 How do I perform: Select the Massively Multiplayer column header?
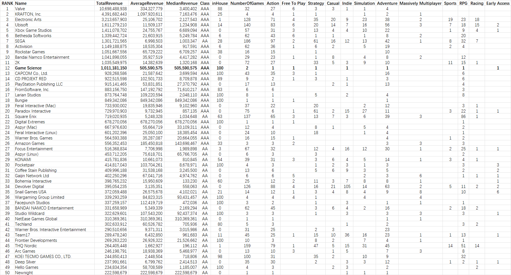(420, 3)
